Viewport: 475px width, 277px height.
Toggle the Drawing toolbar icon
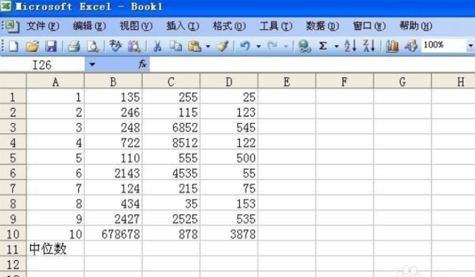point(411,46)
